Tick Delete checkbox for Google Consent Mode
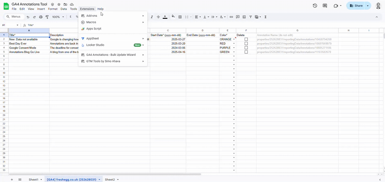Screen dimensions: 385x182 click(x=246, y=48)
